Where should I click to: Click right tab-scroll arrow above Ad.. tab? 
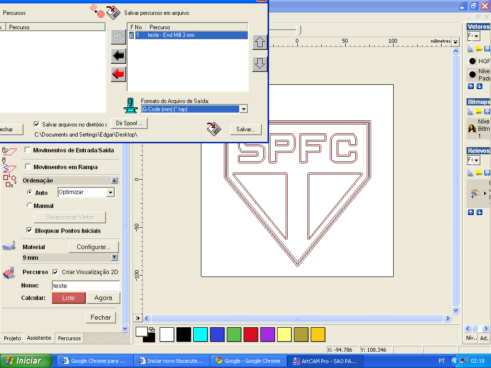click(x=486, y=328)
